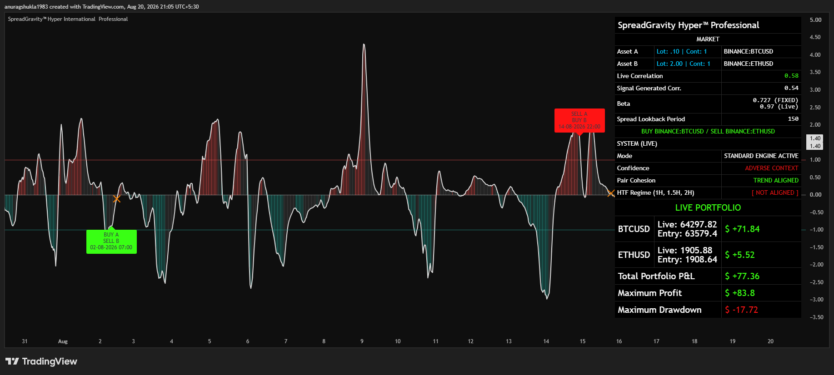Click the STANDARD ENGINE ACTIVE mode value
The height and width of the screenshot is (375, 834).
761,156
